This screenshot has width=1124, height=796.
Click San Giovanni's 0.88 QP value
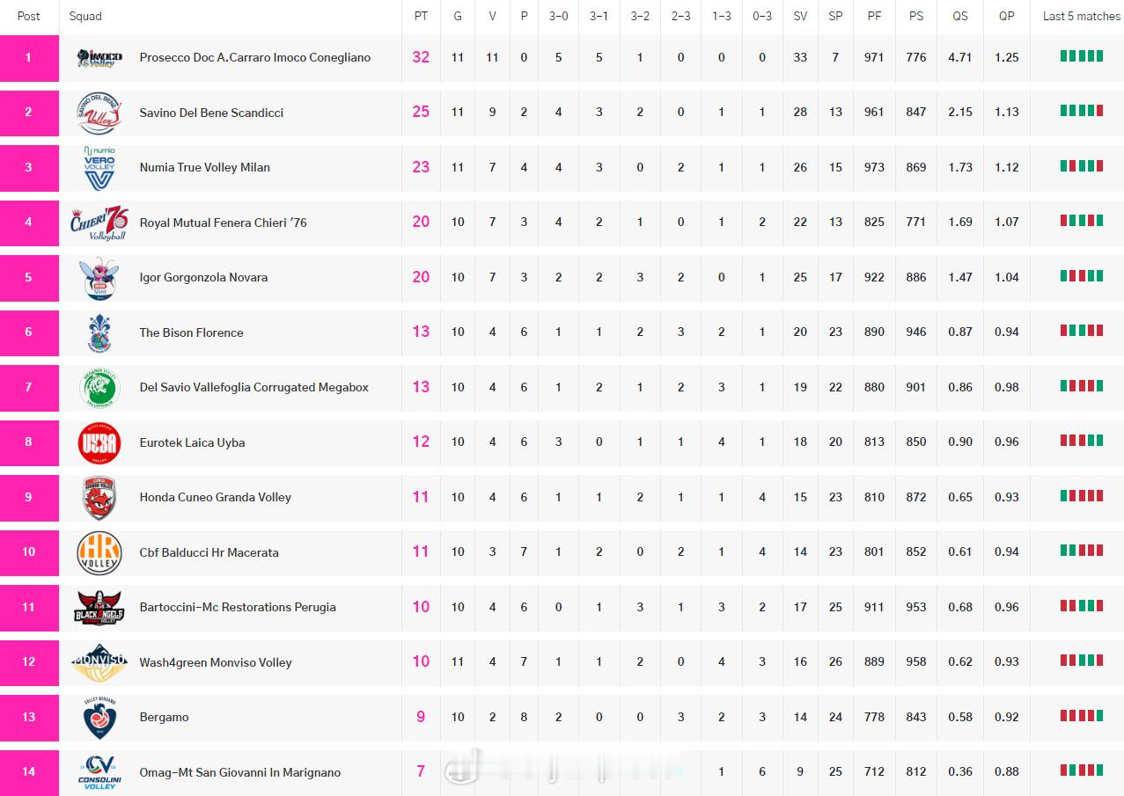point(1007,771)
